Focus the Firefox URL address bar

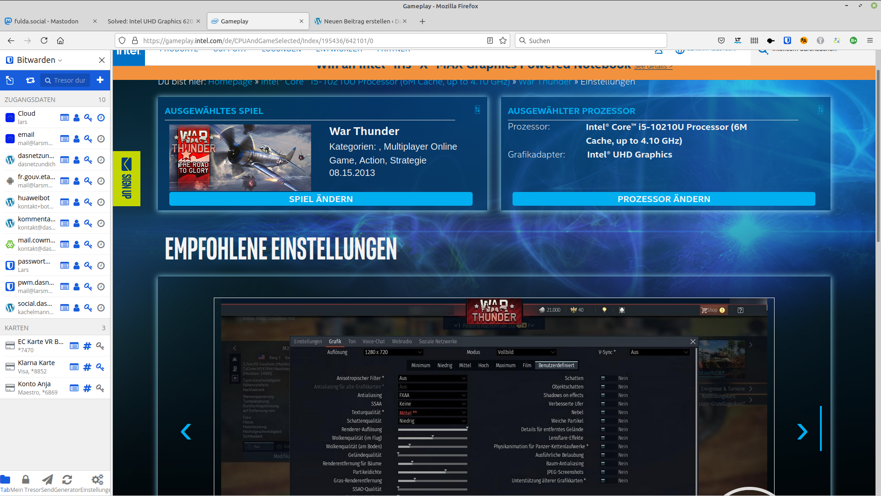[312, 40]
